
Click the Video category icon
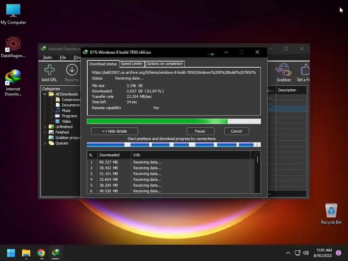pos(57,121)
